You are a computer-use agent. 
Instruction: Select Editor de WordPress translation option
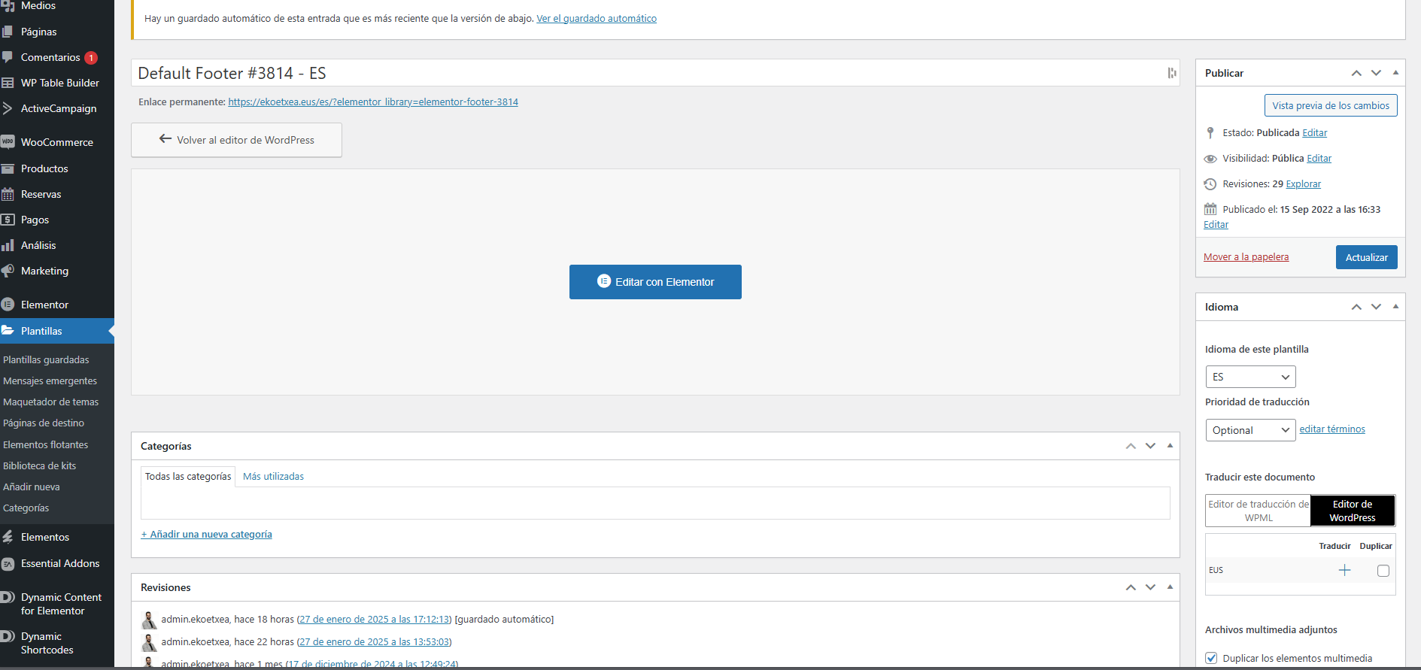[x=1353, y=511]
